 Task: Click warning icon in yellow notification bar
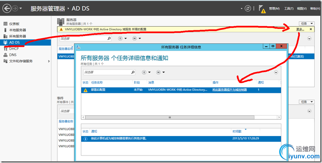[x=61, y=29]
